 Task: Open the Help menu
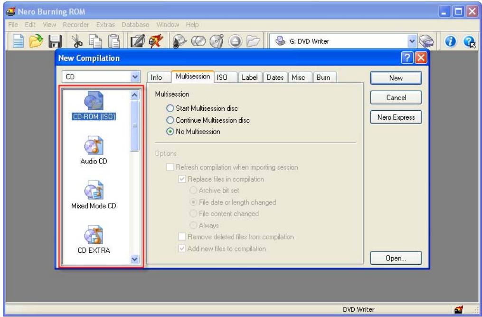[x=192, y=25]
